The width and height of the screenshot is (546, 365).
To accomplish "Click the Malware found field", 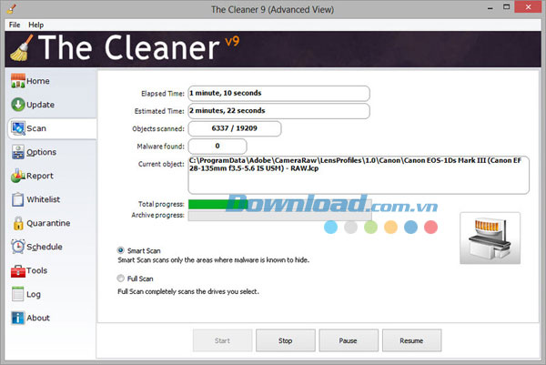I will (x=217, y=146).
